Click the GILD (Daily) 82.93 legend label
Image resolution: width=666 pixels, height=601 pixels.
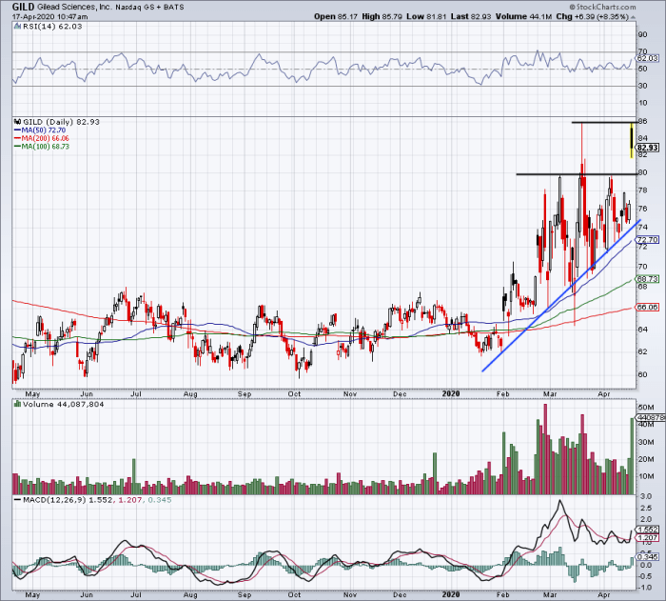coord(61,122)
